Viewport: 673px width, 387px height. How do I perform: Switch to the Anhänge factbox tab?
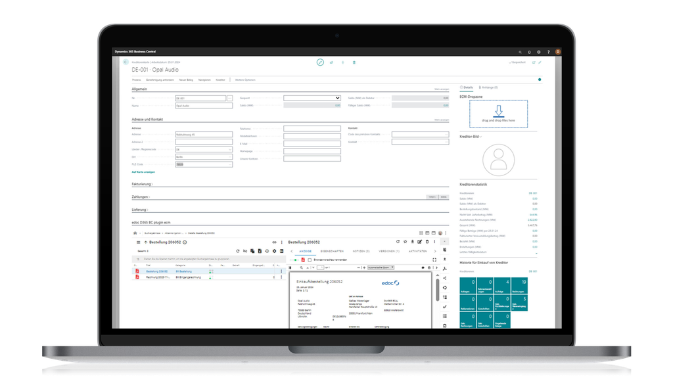pos(488,87)
